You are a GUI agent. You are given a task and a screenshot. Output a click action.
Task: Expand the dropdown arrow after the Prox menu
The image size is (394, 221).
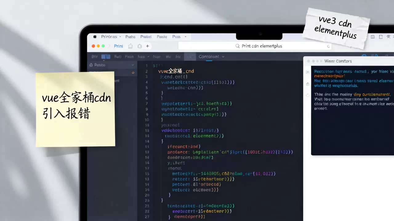(x=185, y=37)
